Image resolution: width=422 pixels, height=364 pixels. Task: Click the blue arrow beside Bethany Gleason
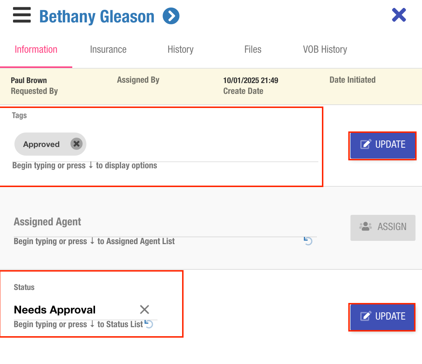(171, 17)
